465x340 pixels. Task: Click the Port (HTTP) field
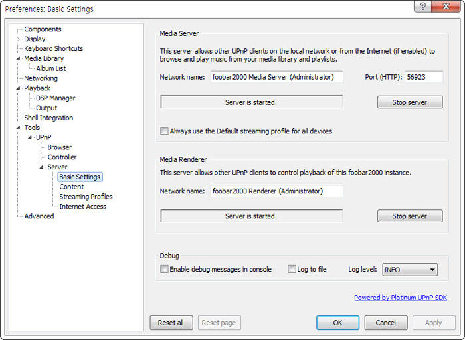pyautogui.click(x=424, y=77)
